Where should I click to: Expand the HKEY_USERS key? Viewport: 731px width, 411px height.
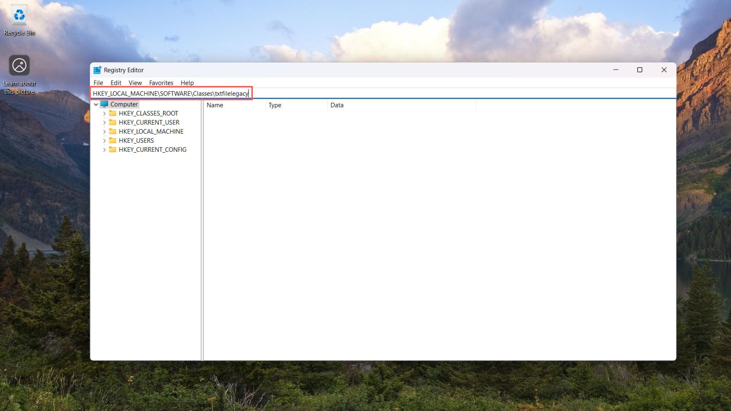click(x=105, y=140)
